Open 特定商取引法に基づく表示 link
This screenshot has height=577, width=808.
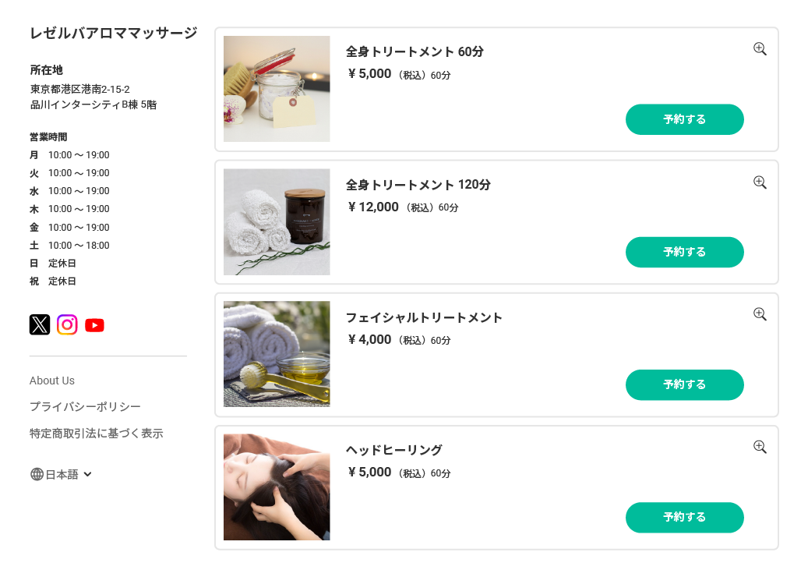point(96,434)
